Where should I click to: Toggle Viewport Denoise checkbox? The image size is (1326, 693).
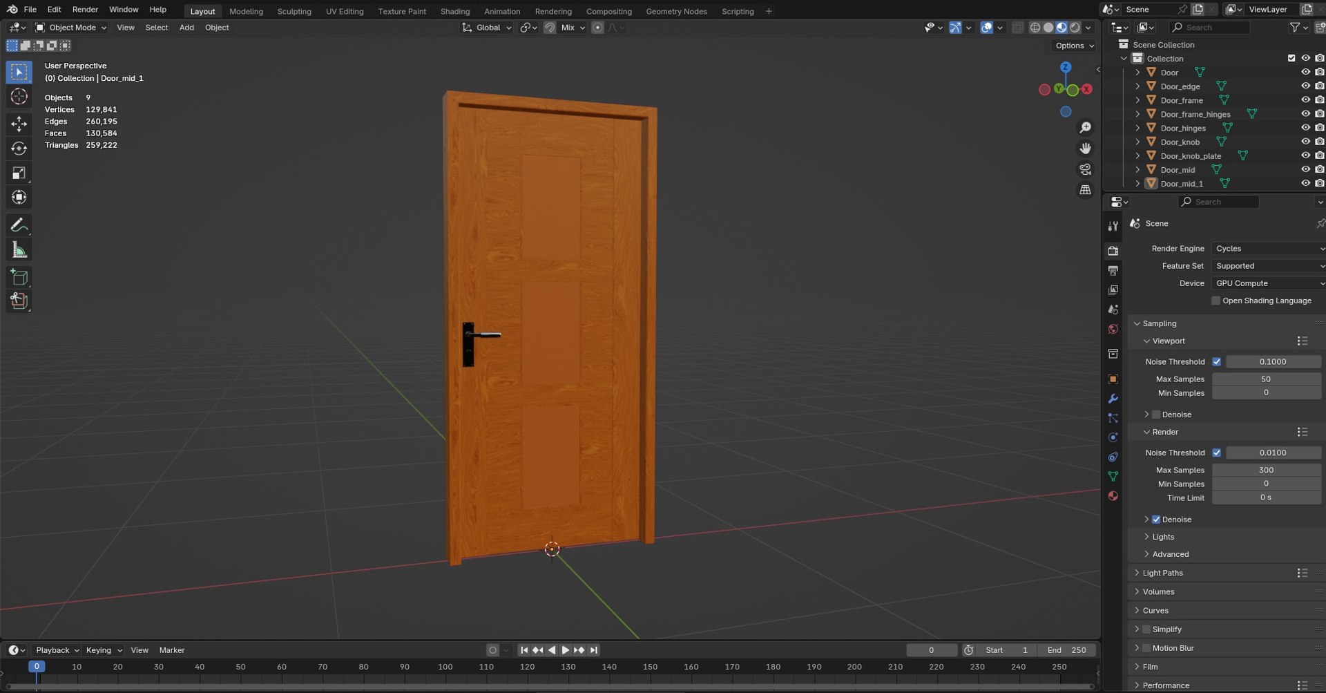[1156, 415]
